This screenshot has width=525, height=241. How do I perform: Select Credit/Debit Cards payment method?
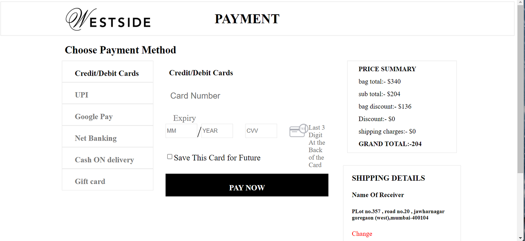click(x=108, y=73)
